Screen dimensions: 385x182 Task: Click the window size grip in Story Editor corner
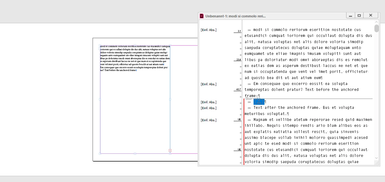377,163
